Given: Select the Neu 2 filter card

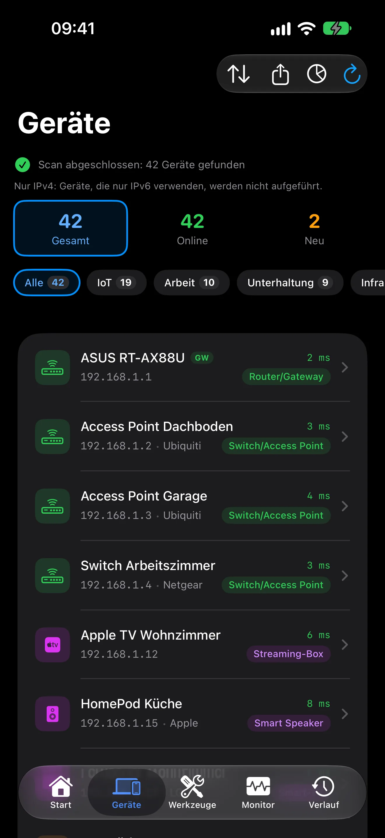Looking at the screenshot, I should 314,228.
